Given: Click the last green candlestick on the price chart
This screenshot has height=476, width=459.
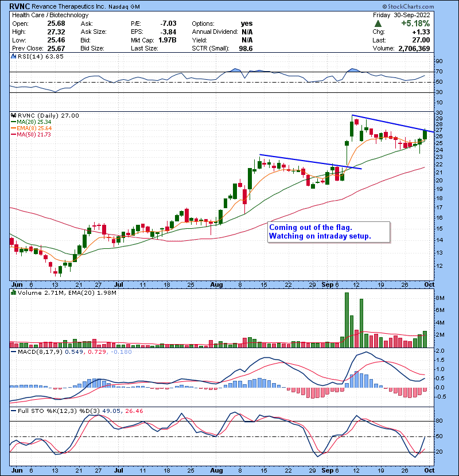Looking at the screenshot, I should pyautogui.click(x=425, y=134).
